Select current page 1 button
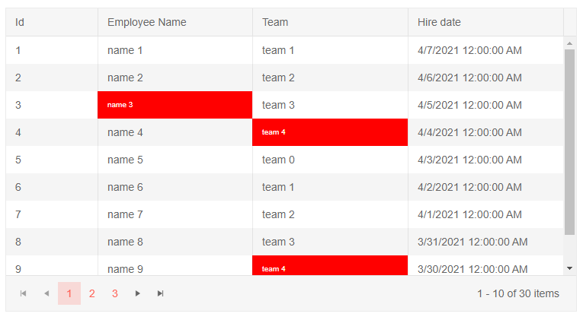 click(69, 293)
